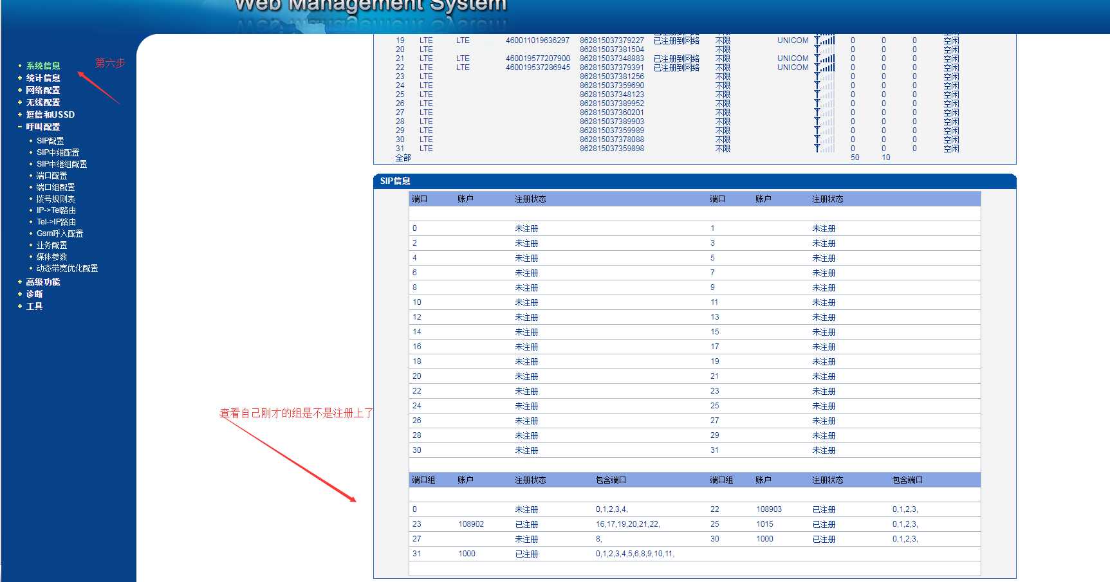Click account 108902 of port group 23
Image resolution: width=1110 pixels, height=582 pixels.
coord(471,524)
